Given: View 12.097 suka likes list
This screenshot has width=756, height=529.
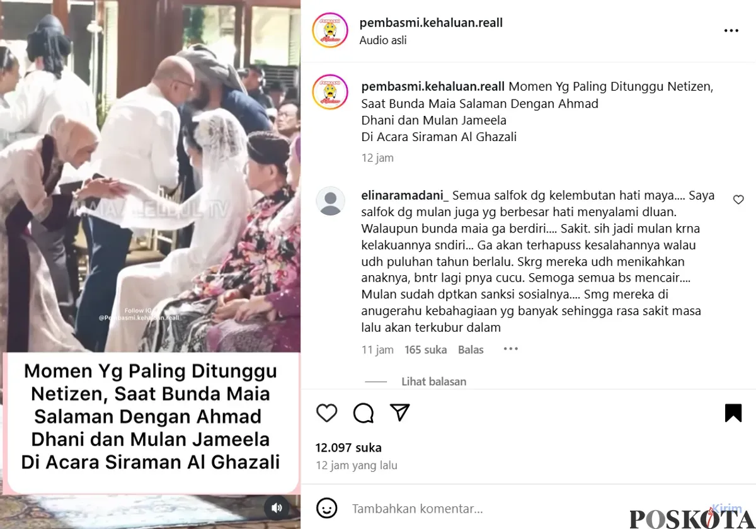Looking at the screenshot, I should tap(348, 448).
